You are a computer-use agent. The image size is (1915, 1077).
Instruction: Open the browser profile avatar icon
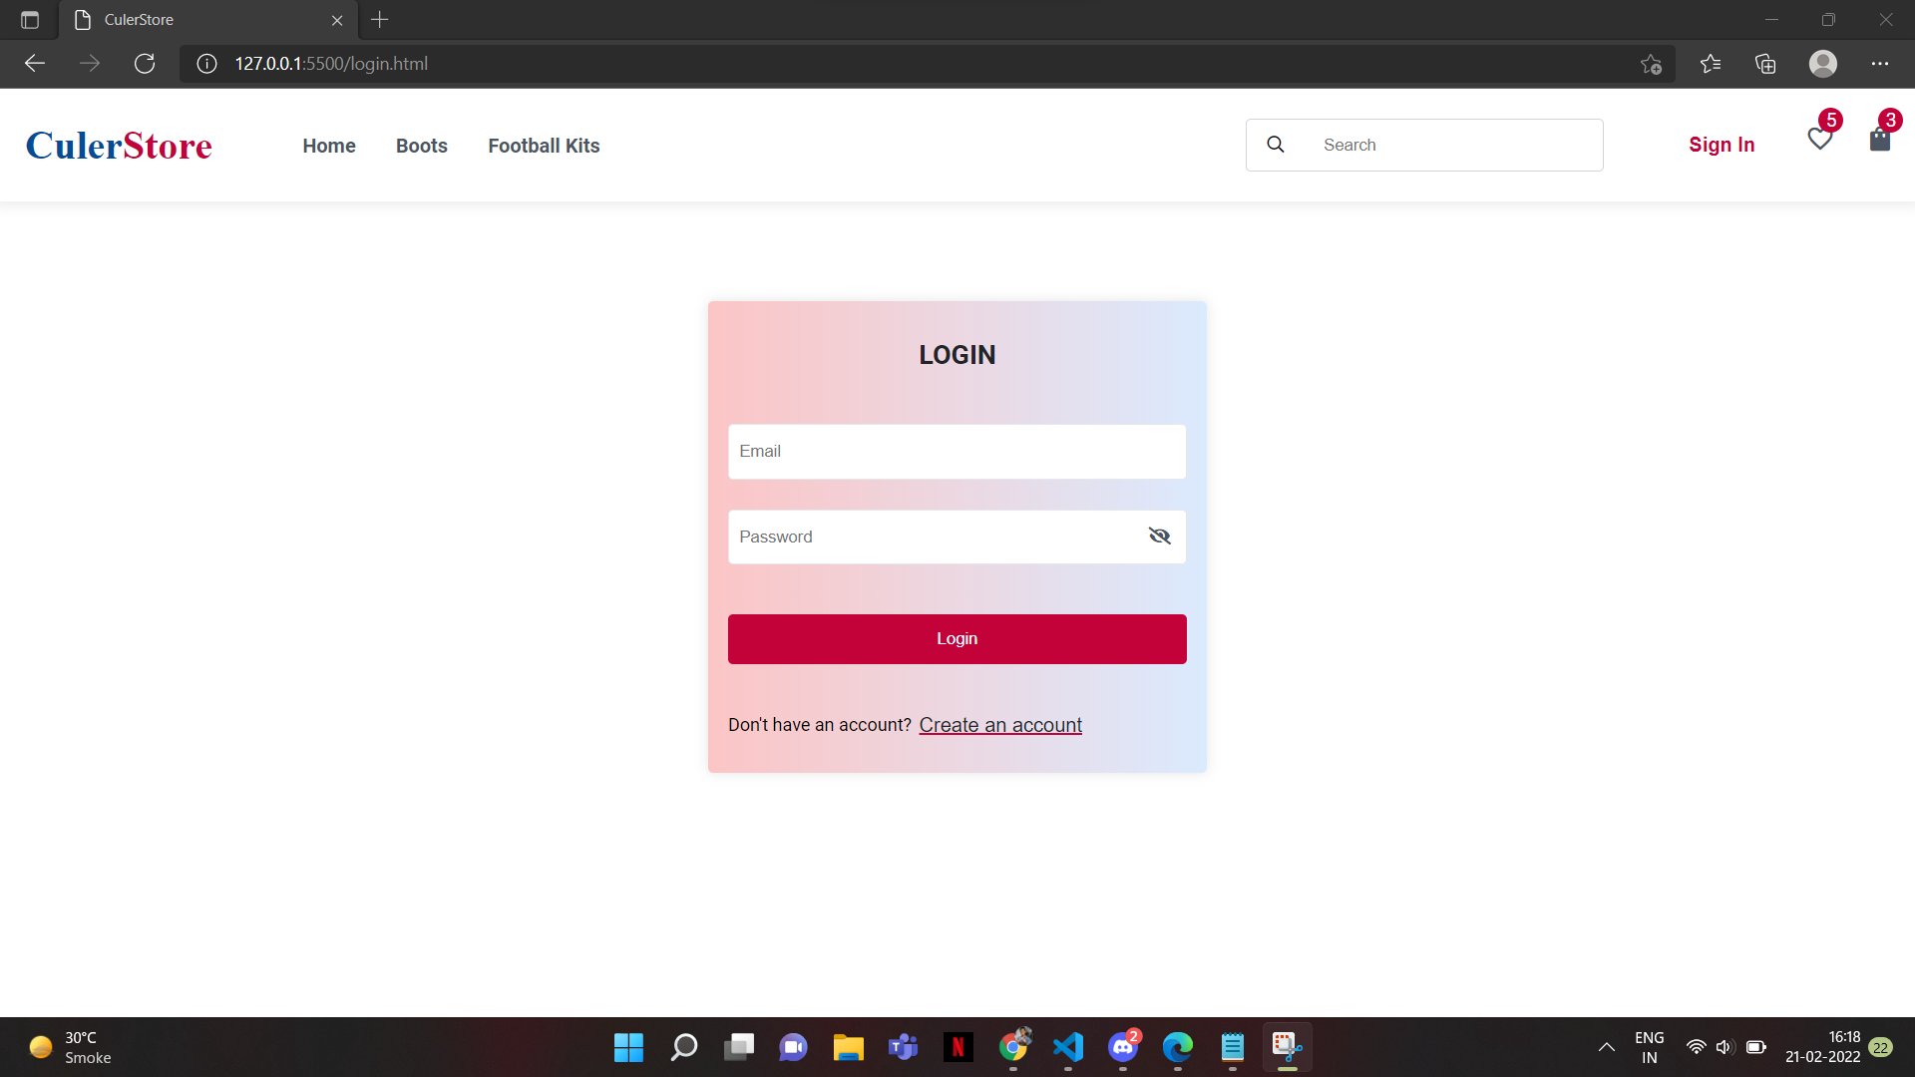1822,63
